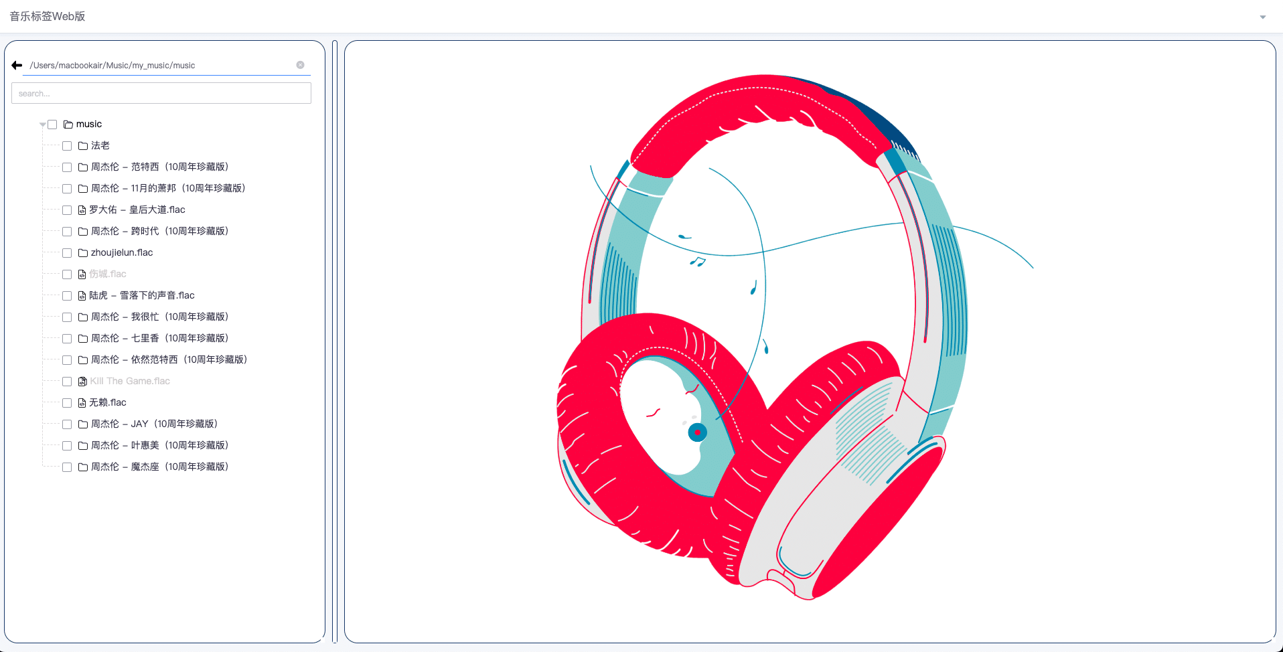This screenshot has width=1283, height=652.
Task: Open 周杰伦 – 魔杰座 folder
Action: 161,467
